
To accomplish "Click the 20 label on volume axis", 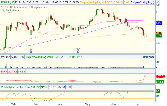I will [x=157, y=62].
